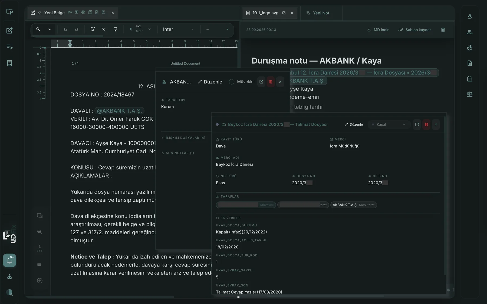Viewport: 487px width, 304px height.
Task: Open the scales of justice icon
Action: 470,94
